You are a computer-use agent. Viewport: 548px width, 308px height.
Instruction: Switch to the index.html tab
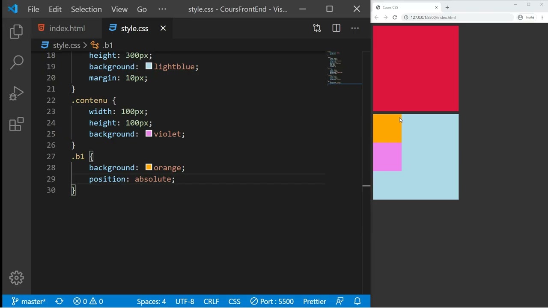coord(67,28)
